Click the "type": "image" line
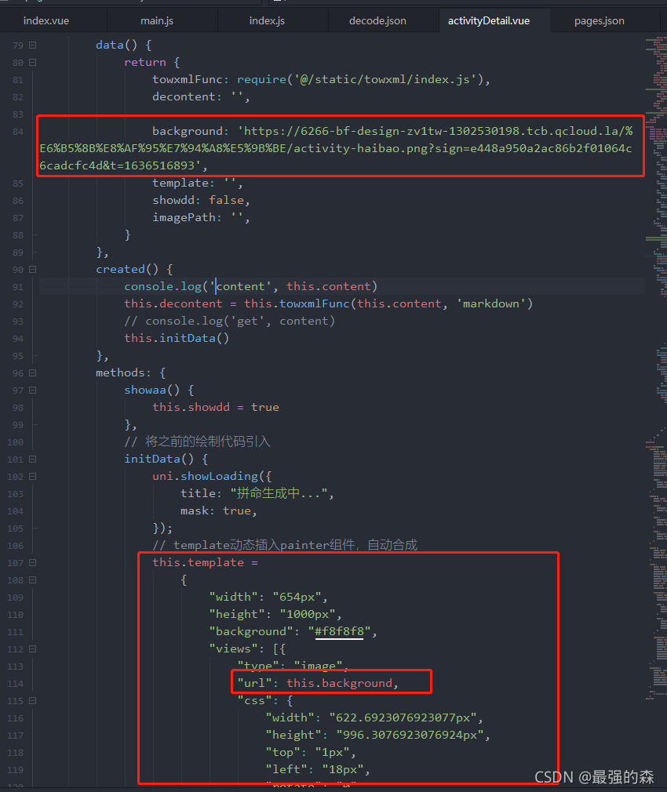 [x=293, y=666]
